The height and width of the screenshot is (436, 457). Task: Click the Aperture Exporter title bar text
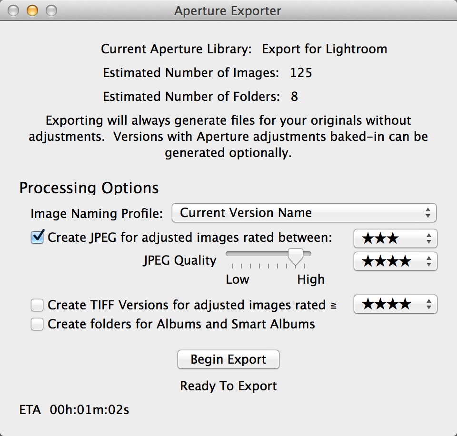pyautogui.click(x=228, y=10)
